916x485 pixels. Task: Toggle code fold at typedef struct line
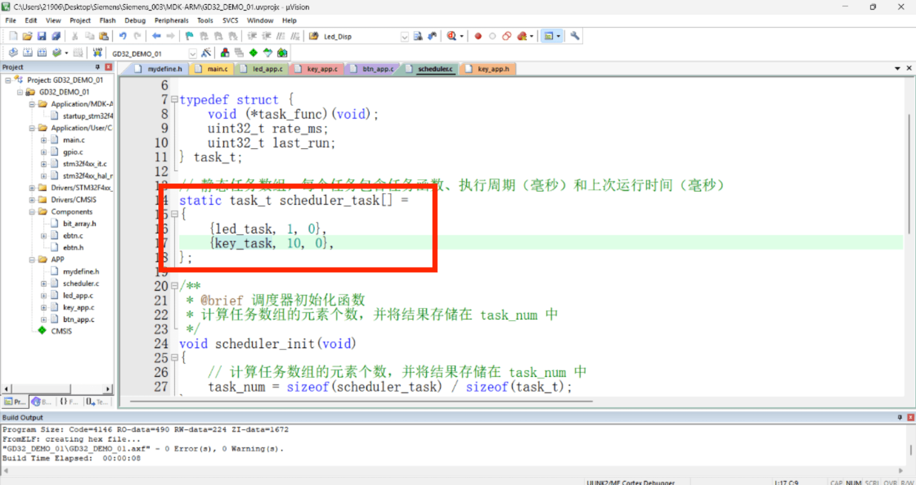click(x=174, y=99)
